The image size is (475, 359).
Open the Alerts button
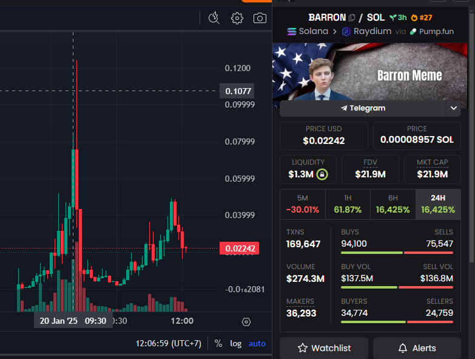(417, 348)
